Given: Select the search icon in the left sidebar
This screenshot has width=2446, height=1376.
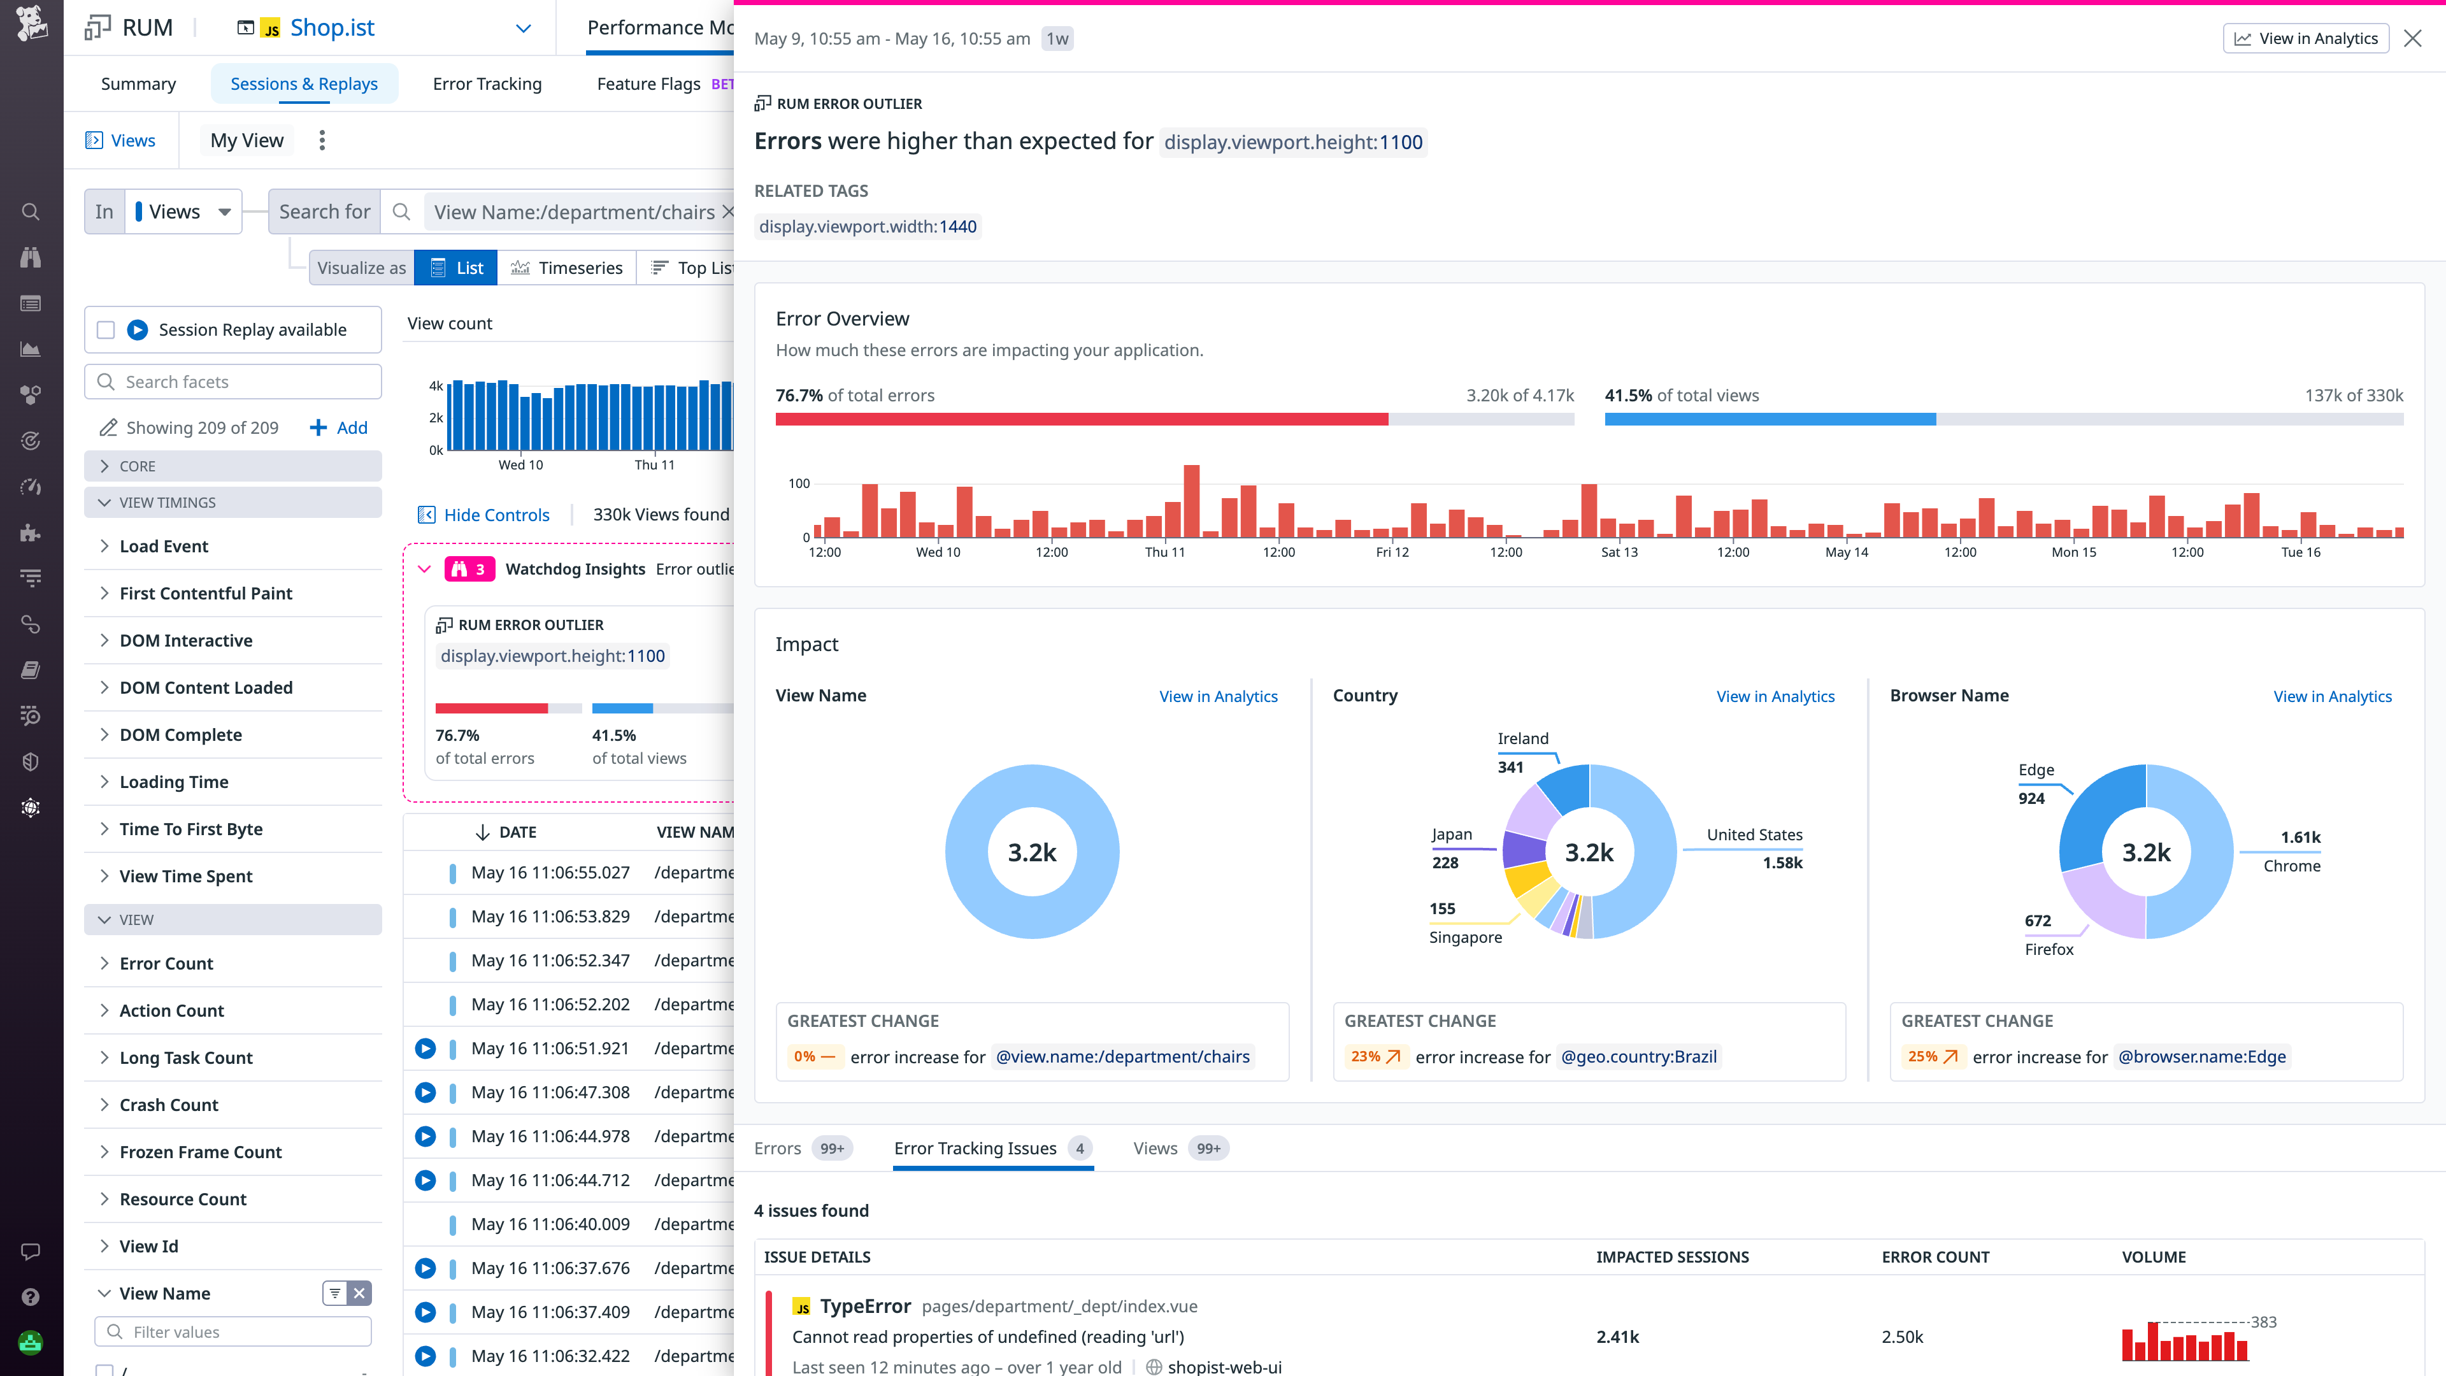Looking at the screenshot, I should click(31, 211).
